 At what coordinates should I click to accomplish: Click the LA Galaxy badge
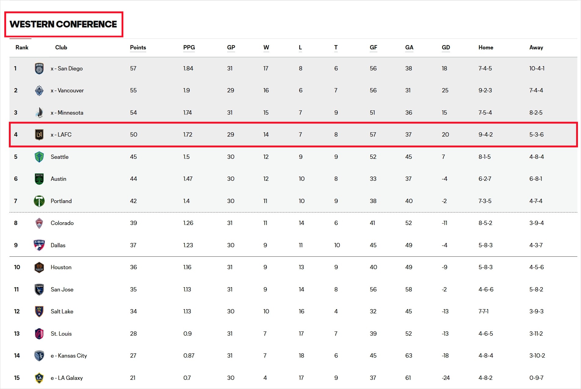(x=39, y=377)
